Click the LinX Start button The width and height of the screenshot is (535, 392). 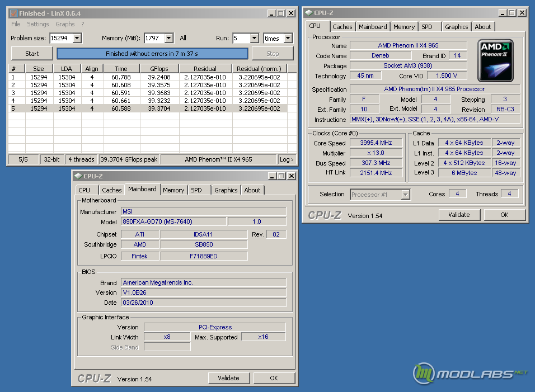pos(32,54)
